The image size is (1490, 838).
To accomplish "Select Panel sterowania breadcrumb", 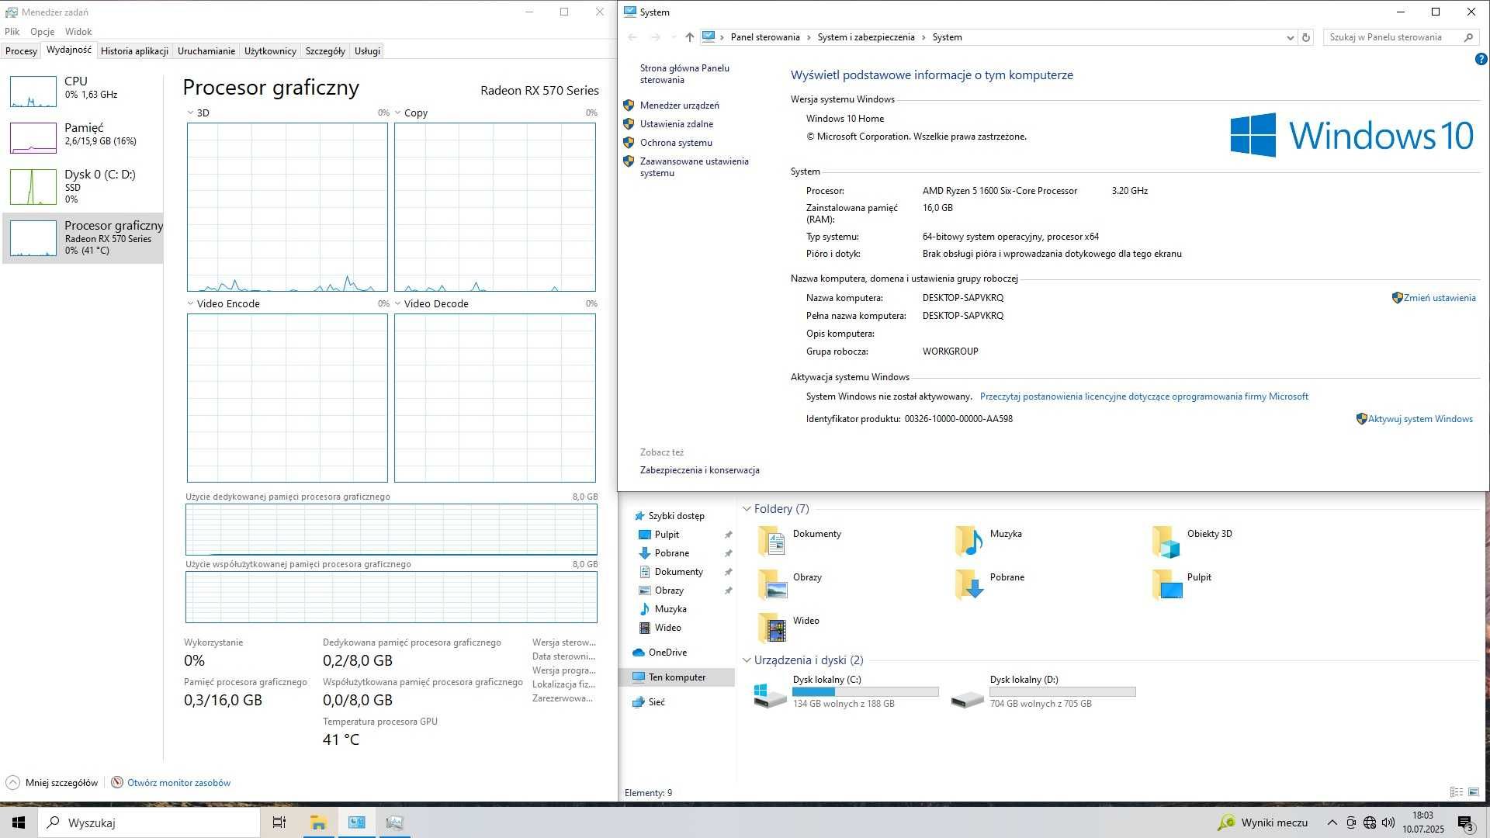I will [x=764, y=37].
